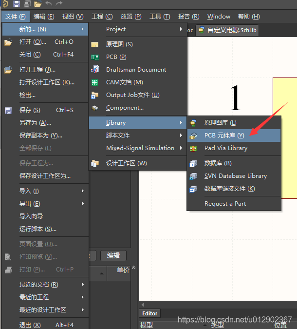The image size is (297, 329).
Task: Click the Component chip icon
Action: coord(95,108)
